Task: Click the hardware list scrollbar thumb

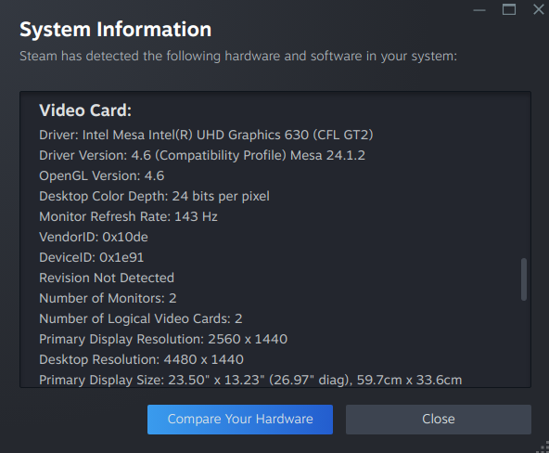Action: [524, 279]
